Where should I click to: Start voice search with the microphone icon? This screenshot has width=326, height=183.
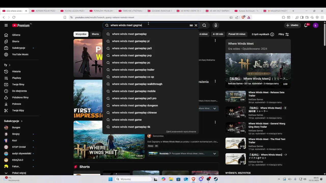pos(216,25)
